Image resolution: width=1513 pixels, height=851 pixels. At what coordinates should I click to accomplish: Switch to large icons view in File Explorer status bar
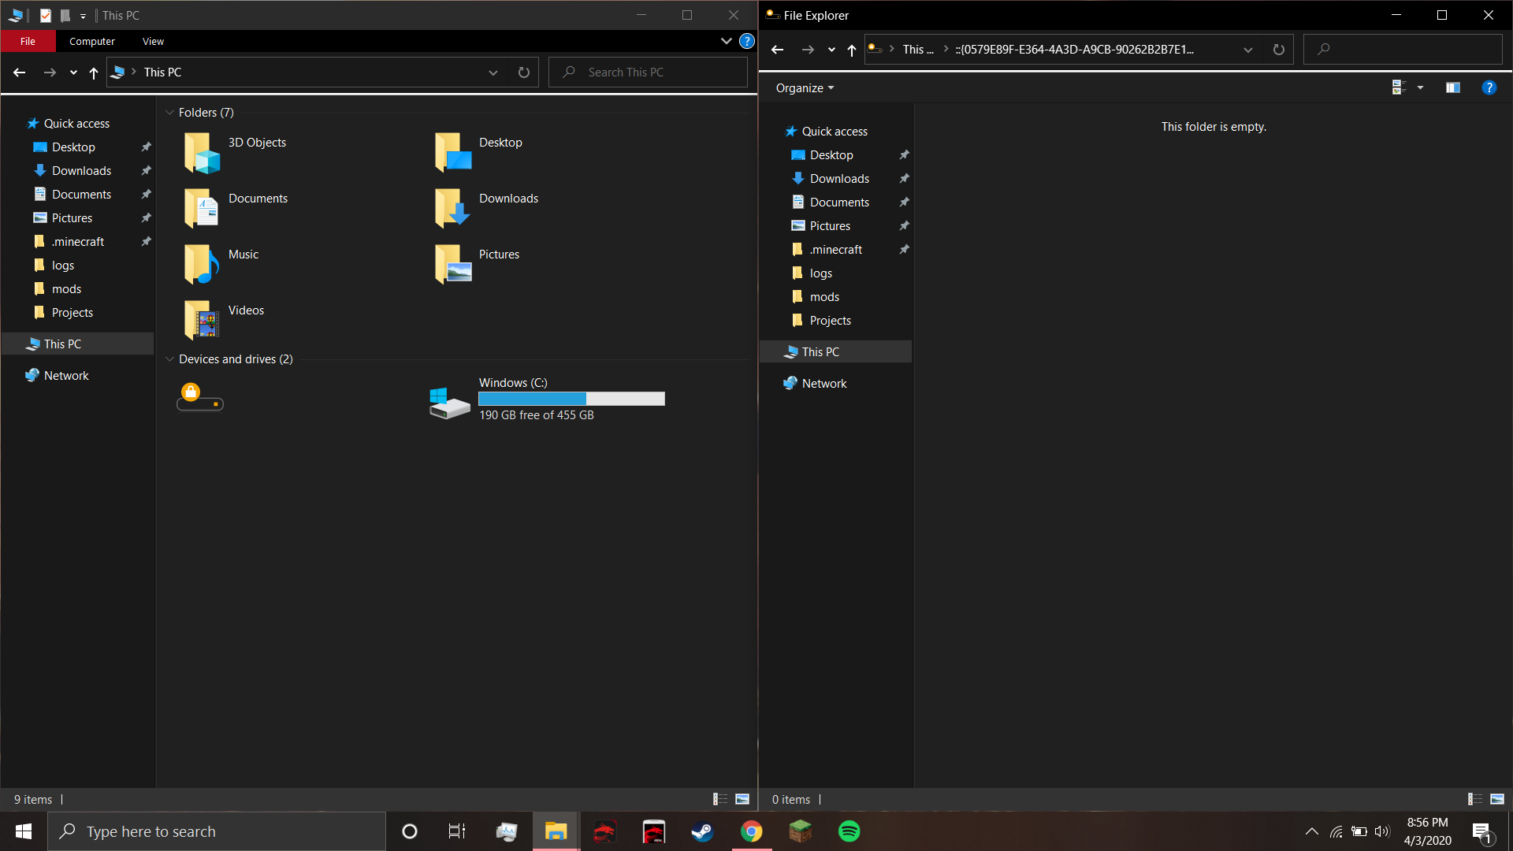1497,799
